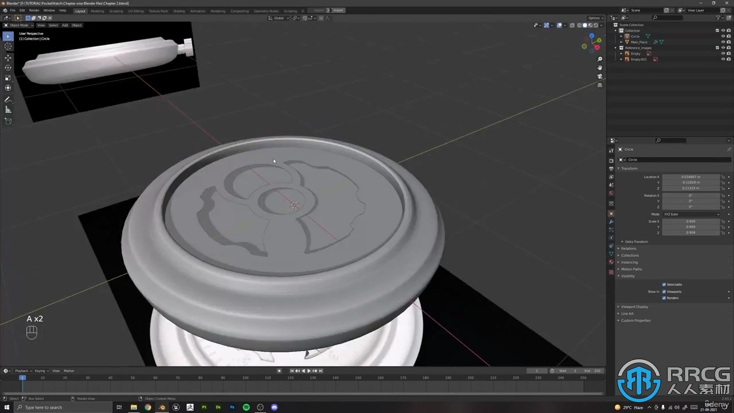Select the Transform tool
The width and height of the screenshot is (734, 413).
pyautogui.click(x=8, y=88)
